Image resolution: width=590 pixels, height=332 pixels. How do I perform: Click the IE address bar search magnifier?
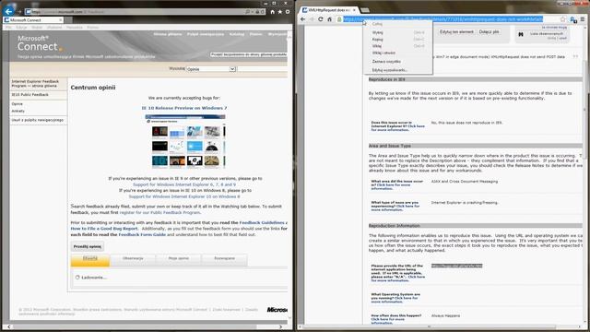(248, 12)
